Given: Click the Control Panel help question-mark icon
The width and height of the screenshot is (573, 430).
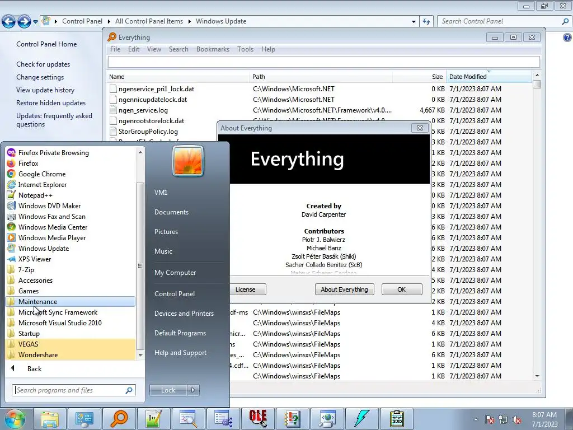Looking at the screenshot, I should click(567, 38).
